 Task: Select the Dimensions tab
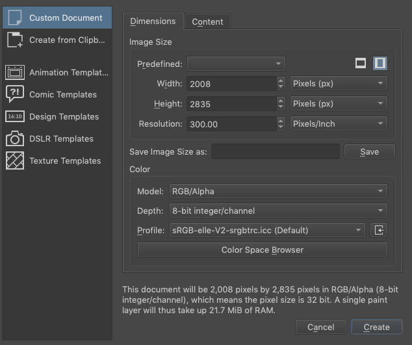click(153, 21)
